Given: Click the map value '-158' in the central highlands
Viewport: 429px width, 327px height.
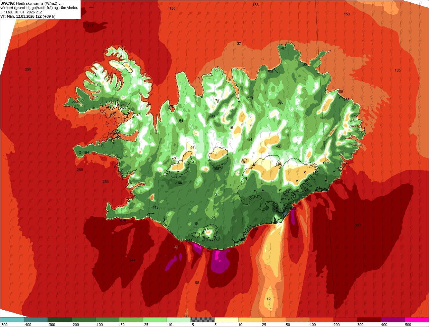Looking at the screenshot, I should pos(216,169).
